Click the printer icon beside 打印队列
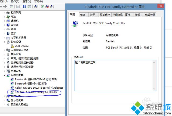The image size is (172, 116). pyautogui.click(x=8, y=13)
